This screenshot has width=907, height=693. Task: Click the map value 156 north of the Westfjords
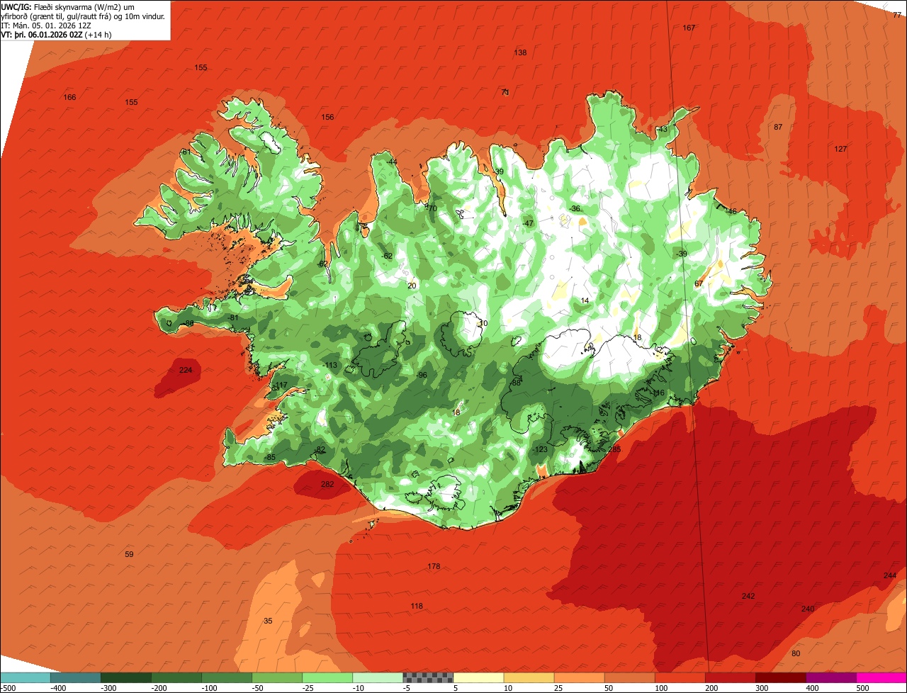point(327,117)
